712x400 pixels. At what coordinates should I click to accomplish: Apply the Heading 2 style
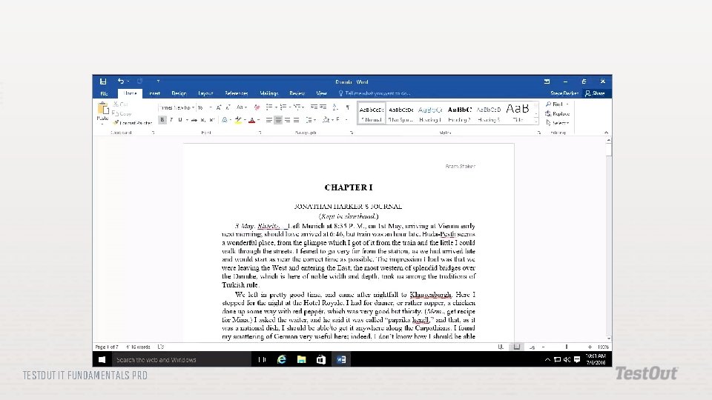[460, 114]
